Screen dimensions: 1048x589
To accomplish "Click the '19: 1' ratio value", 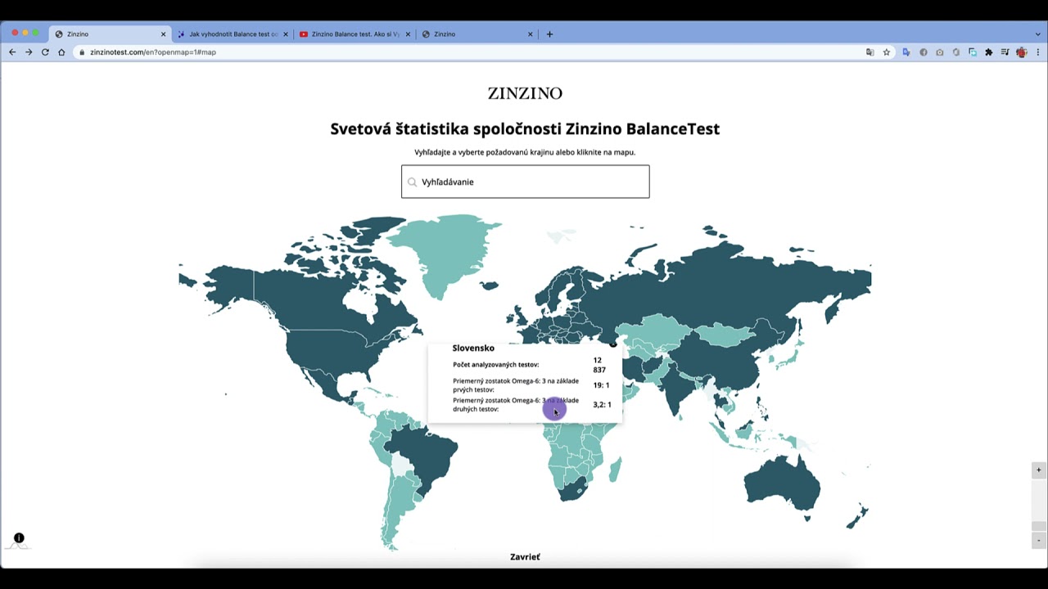I will 601,385.
